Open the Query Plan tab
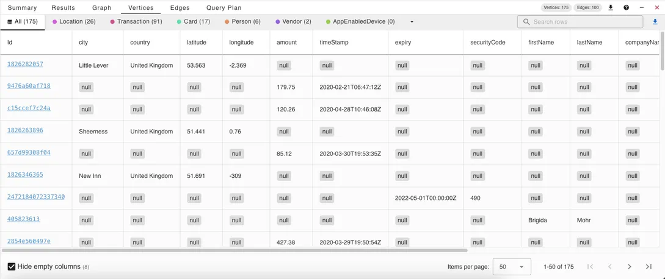The image size is (665, 279). (224, 8)
